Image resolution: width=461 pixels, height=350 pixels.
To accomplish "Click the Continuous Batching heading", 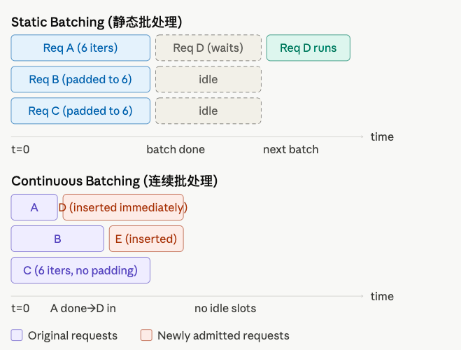I will pyautogui.click(x=114, y=181).
